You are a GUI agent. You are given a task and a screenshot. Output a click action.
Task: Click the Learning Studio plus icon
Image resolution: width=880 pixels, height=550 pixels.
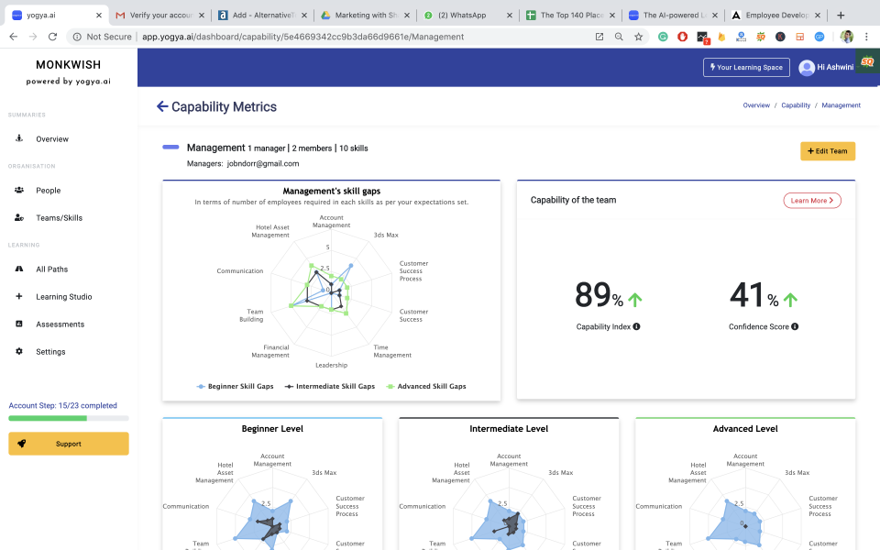pos(19,297)
